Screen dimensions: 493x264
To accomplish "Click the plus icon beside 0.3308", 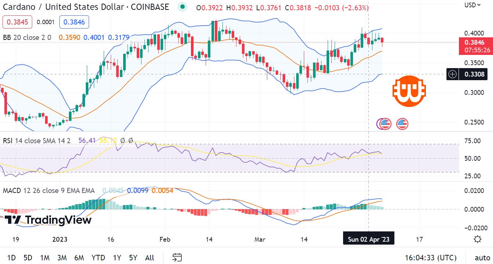I will coord(453,74).
